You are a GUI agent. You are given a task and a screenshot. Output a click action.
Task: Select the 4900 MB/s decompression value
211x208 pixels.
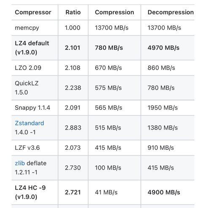[164, 192]
